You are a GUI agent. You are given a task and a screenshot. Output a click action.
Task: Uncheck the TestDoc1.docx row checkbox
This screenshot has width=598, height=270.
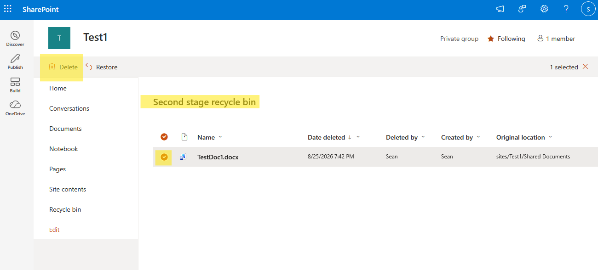164,157
